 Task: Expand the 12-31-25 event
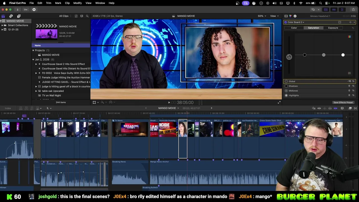click(2, 29)
